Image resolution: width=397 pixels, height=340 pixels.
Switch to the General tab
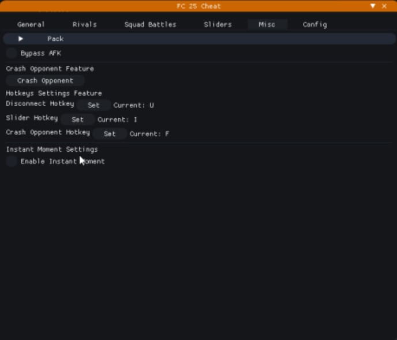coord(31,25)
